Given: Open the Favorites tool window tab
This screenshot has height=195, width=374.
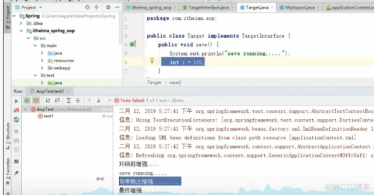Looking at the screenshot, I should click(x=8, y=171).
